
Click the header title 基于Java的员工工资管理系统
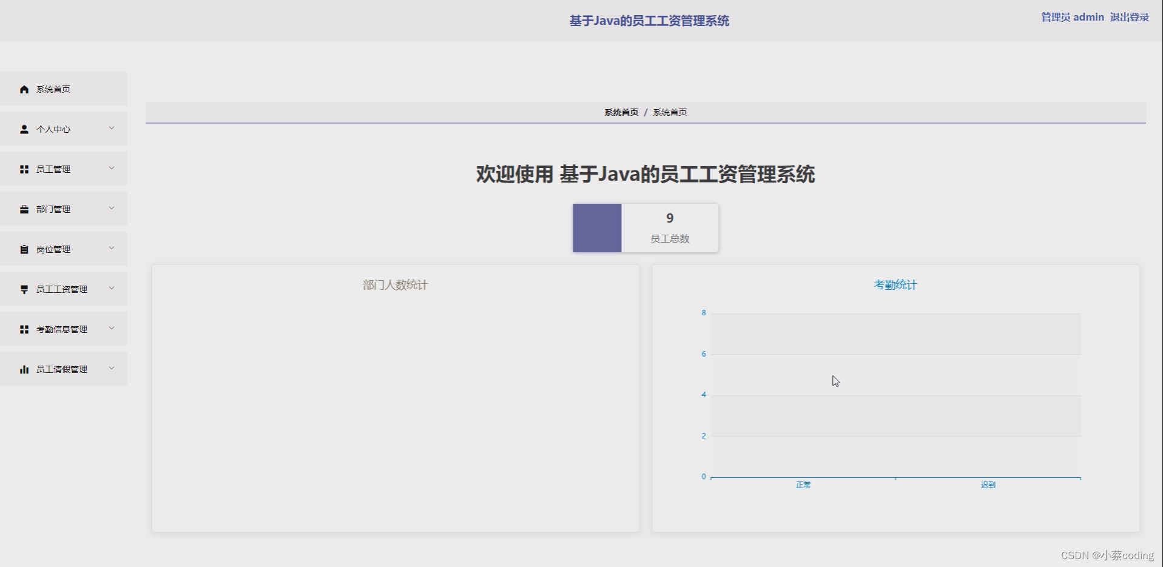click(649, 21)
